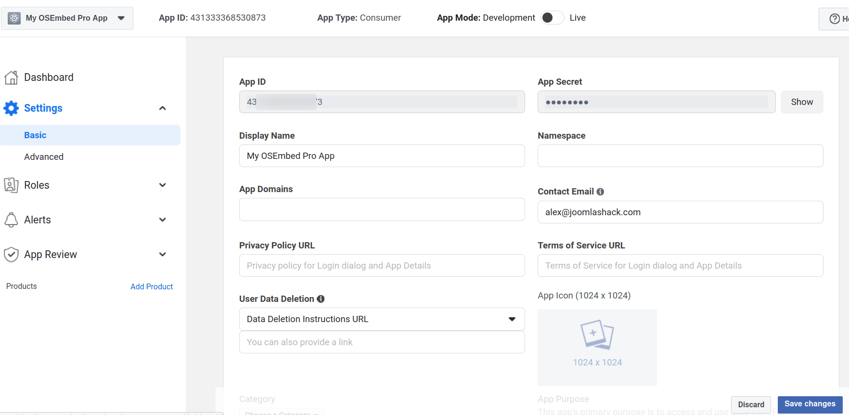Viewport: 849px width, 415px height.
Task: Click the App ID field
Action: tap(382, 102)
